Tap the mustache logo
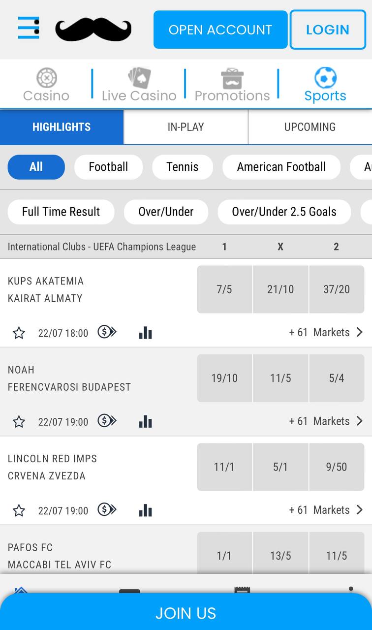Image resolution: width=372 pixels, height=630 pixels. [x=93, y=30]
